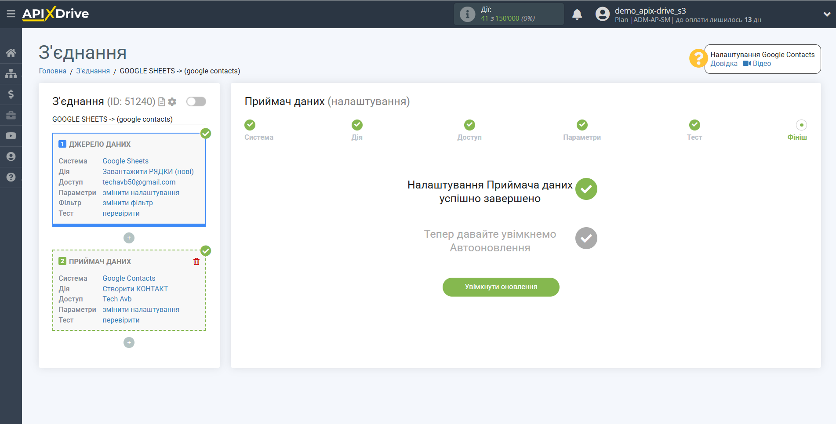Add a step below the data receiver

pyautogui.click(x=129, y=342)
